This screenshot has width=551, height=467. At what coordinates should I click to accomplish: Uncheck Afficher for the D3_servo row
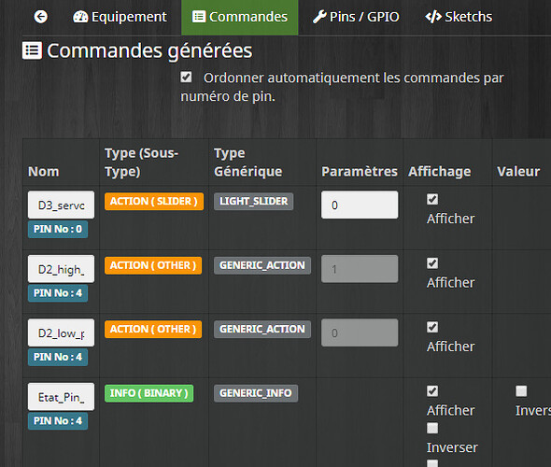[432, 199]
